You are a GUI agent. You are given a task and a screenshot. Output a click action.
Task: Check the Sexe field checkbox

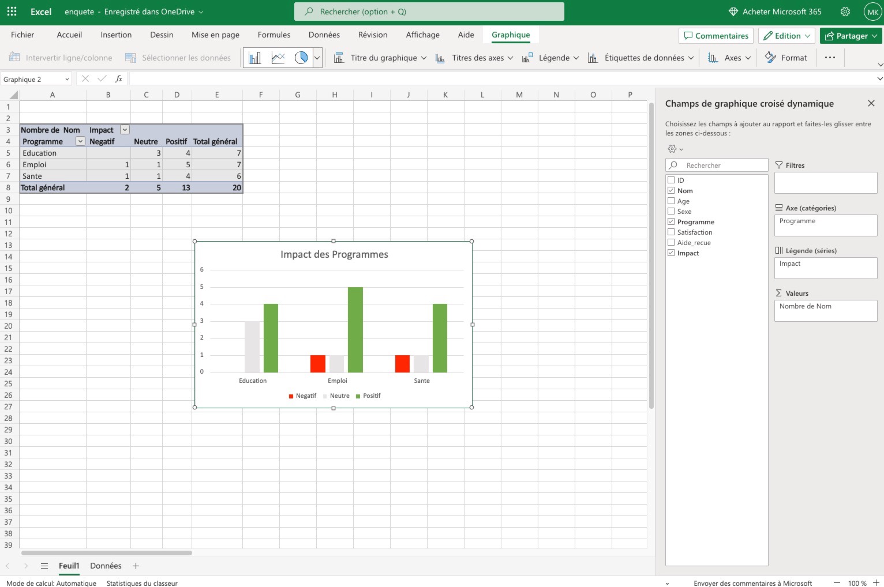coord(671,211)
